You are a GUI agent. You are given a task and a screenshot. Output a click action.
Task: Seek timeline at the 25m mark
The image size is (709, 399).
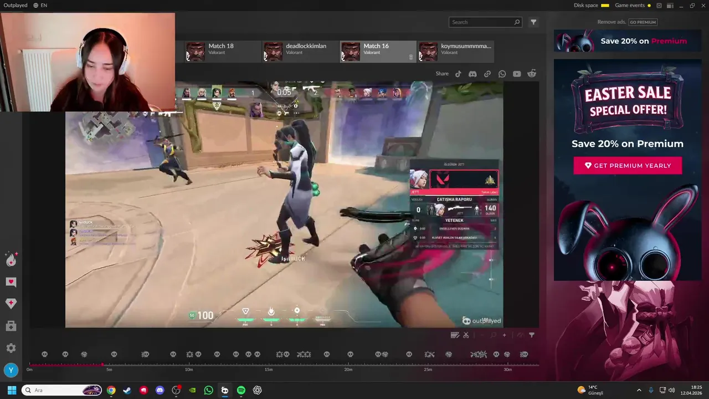428,365
